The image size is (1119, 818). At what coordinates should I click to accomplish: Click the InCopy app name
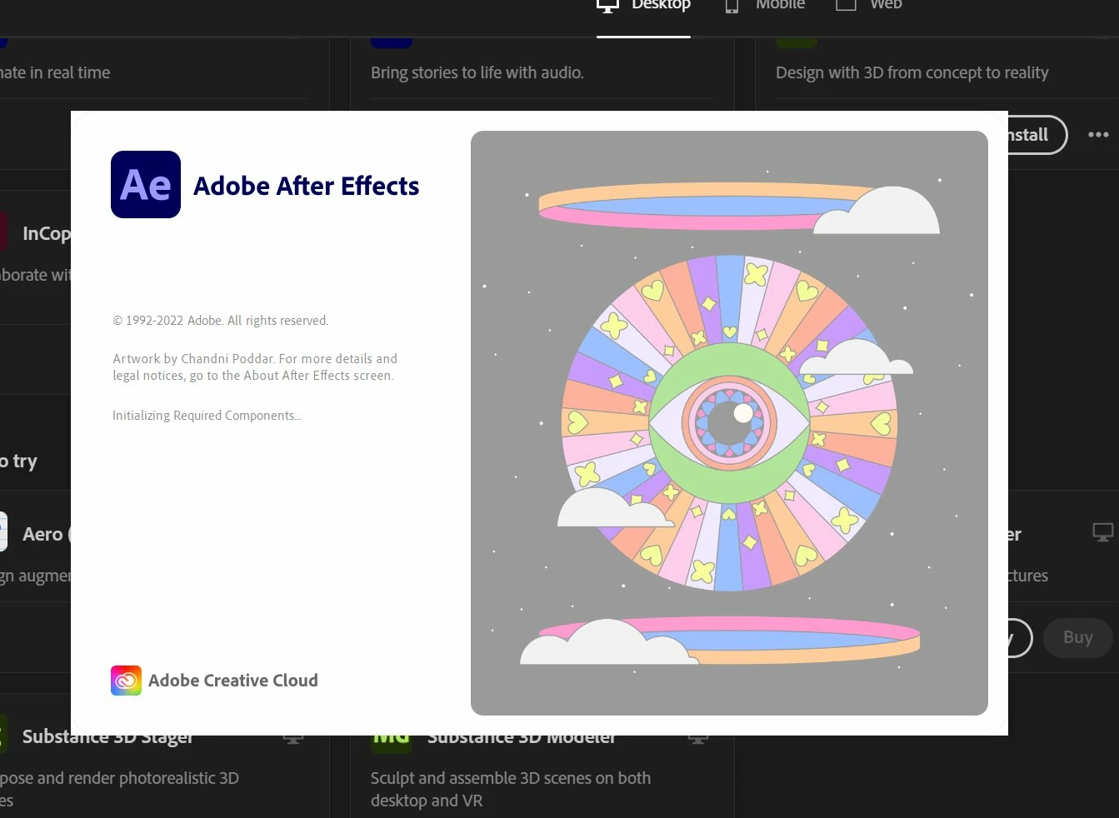pos(47,234)
